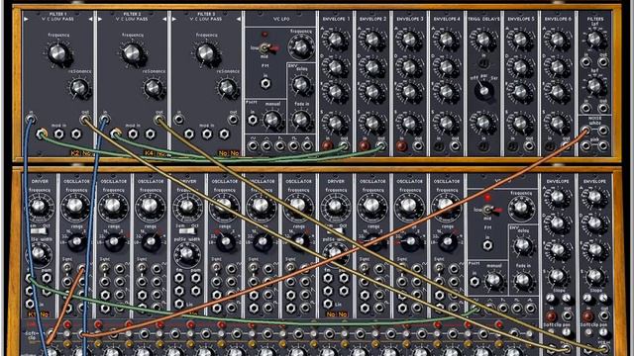Click the Envelope 3 out jack
This screenshot has height=356, width=634.
418,145
